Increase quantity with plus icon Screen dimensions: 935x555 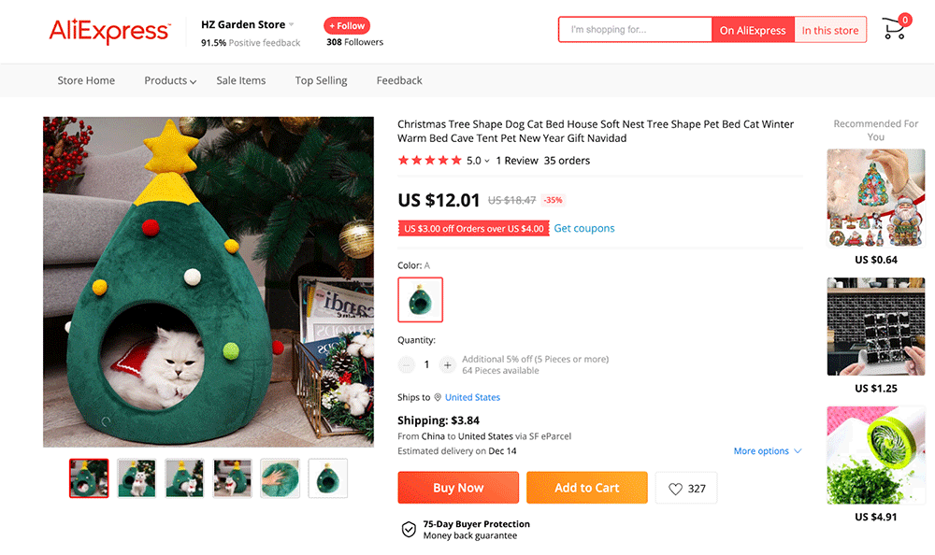point(448,364)
